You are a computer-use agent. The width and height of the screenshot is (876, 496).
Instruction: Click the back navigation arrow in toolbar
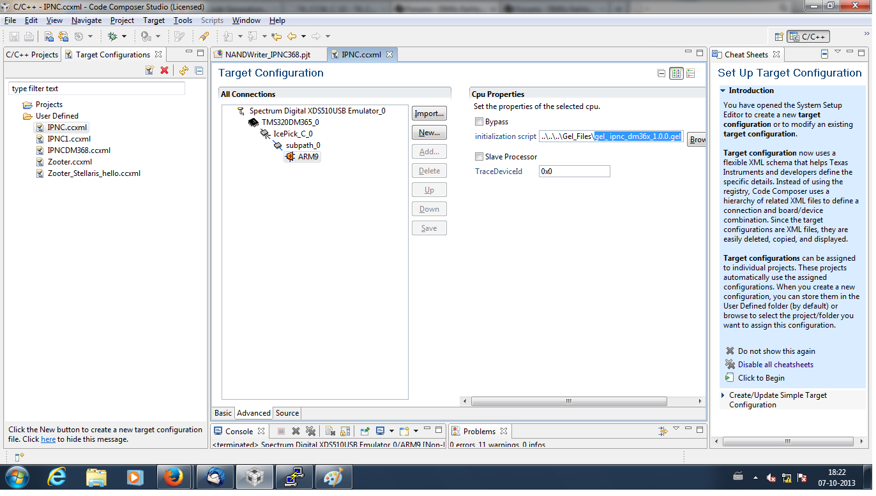(x=292, y=36)
